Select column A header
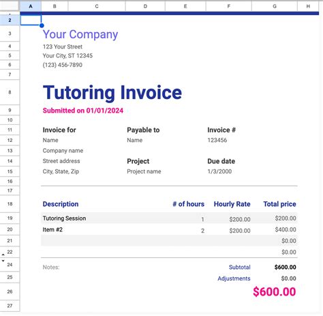Image resolution: width=323 pixels, height=316 pixels. pos(31,6)
